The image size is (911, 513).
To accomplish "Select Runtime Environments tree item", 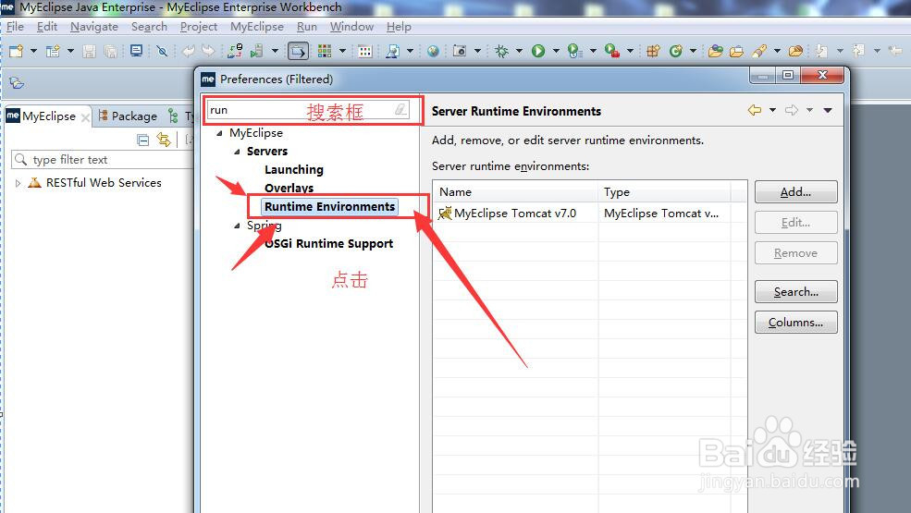I will (x=329, y=207).
